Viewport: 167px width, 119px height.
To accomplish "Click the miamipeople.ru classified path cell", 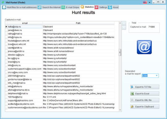I will [x=78, y=34].
